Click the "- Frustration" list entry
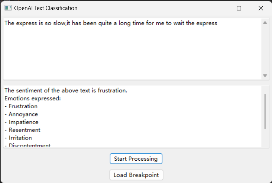Viewport: 272px width, 183px height. tap(21, 106)
